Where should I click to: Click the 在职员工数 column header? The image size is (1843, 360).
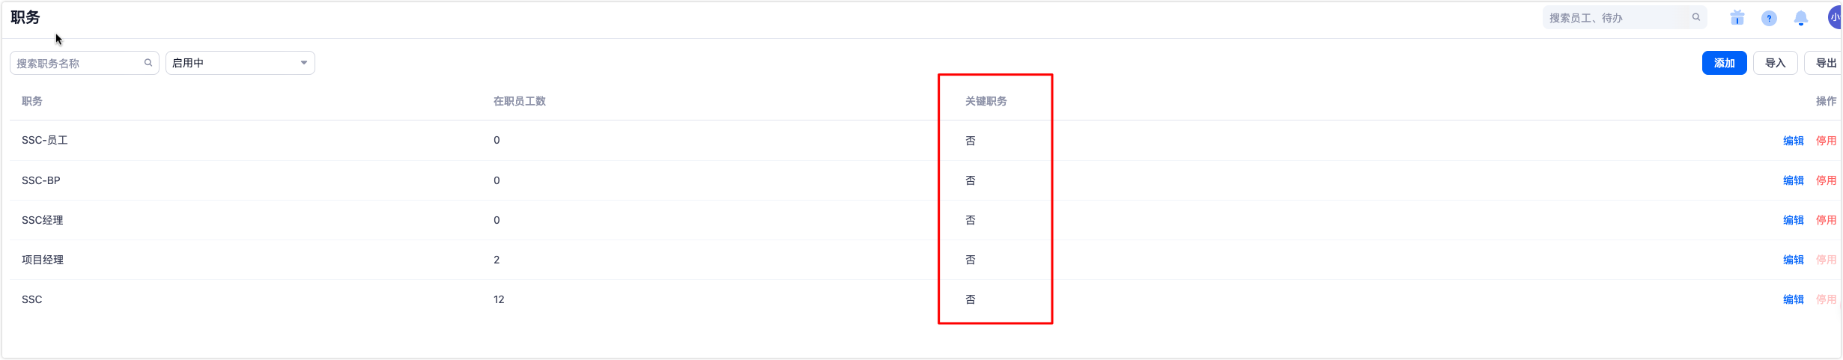click(x=519, y=101)
